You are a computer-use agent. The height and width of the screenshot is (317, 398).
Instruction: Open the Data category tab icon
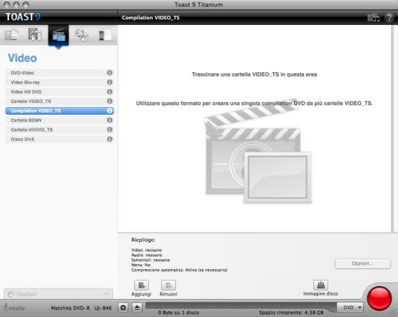click(x=12, y=35)
